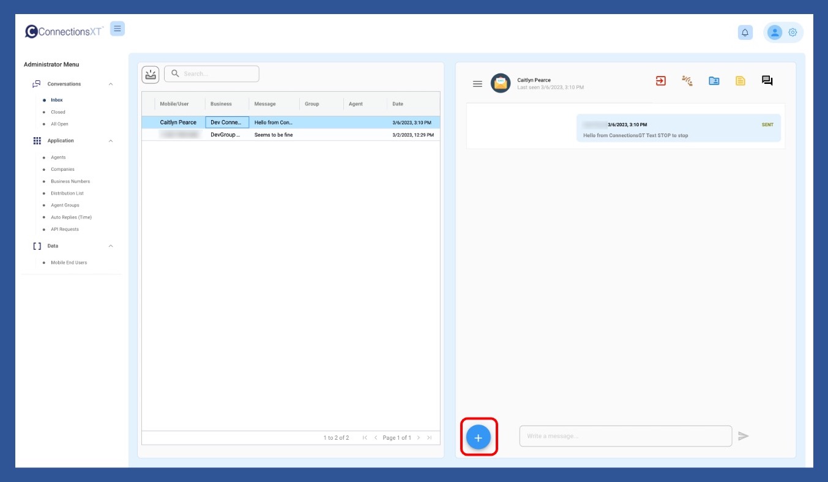Go to Business Numbers page
Image resolution: width=828 pixels, height=482 pixels.
coord(70,181)
